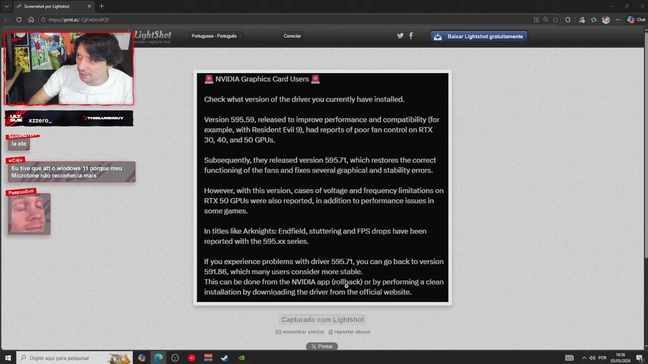Click the 'POR' input language indicator
This screenshot has height=364, width=648.
point(602,358)
